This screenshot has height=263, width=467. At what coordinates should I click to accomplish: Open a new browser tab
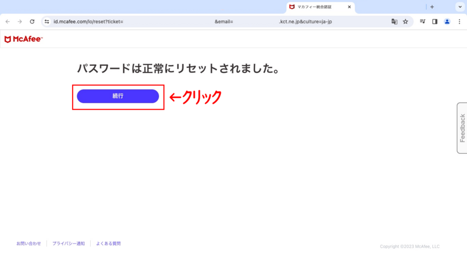432,7
